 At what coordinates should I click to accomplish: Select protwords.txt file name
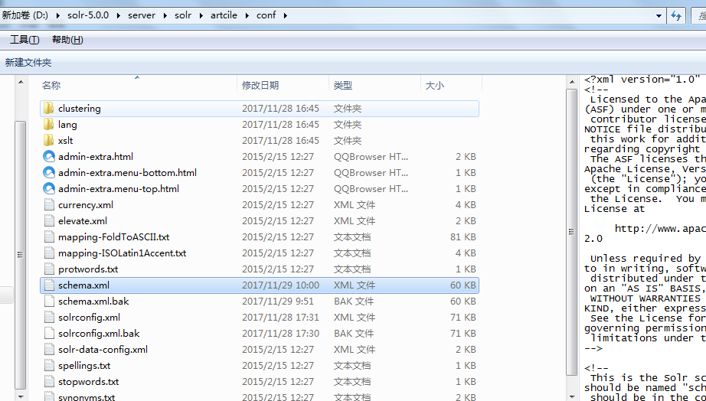tap(88, 269)
